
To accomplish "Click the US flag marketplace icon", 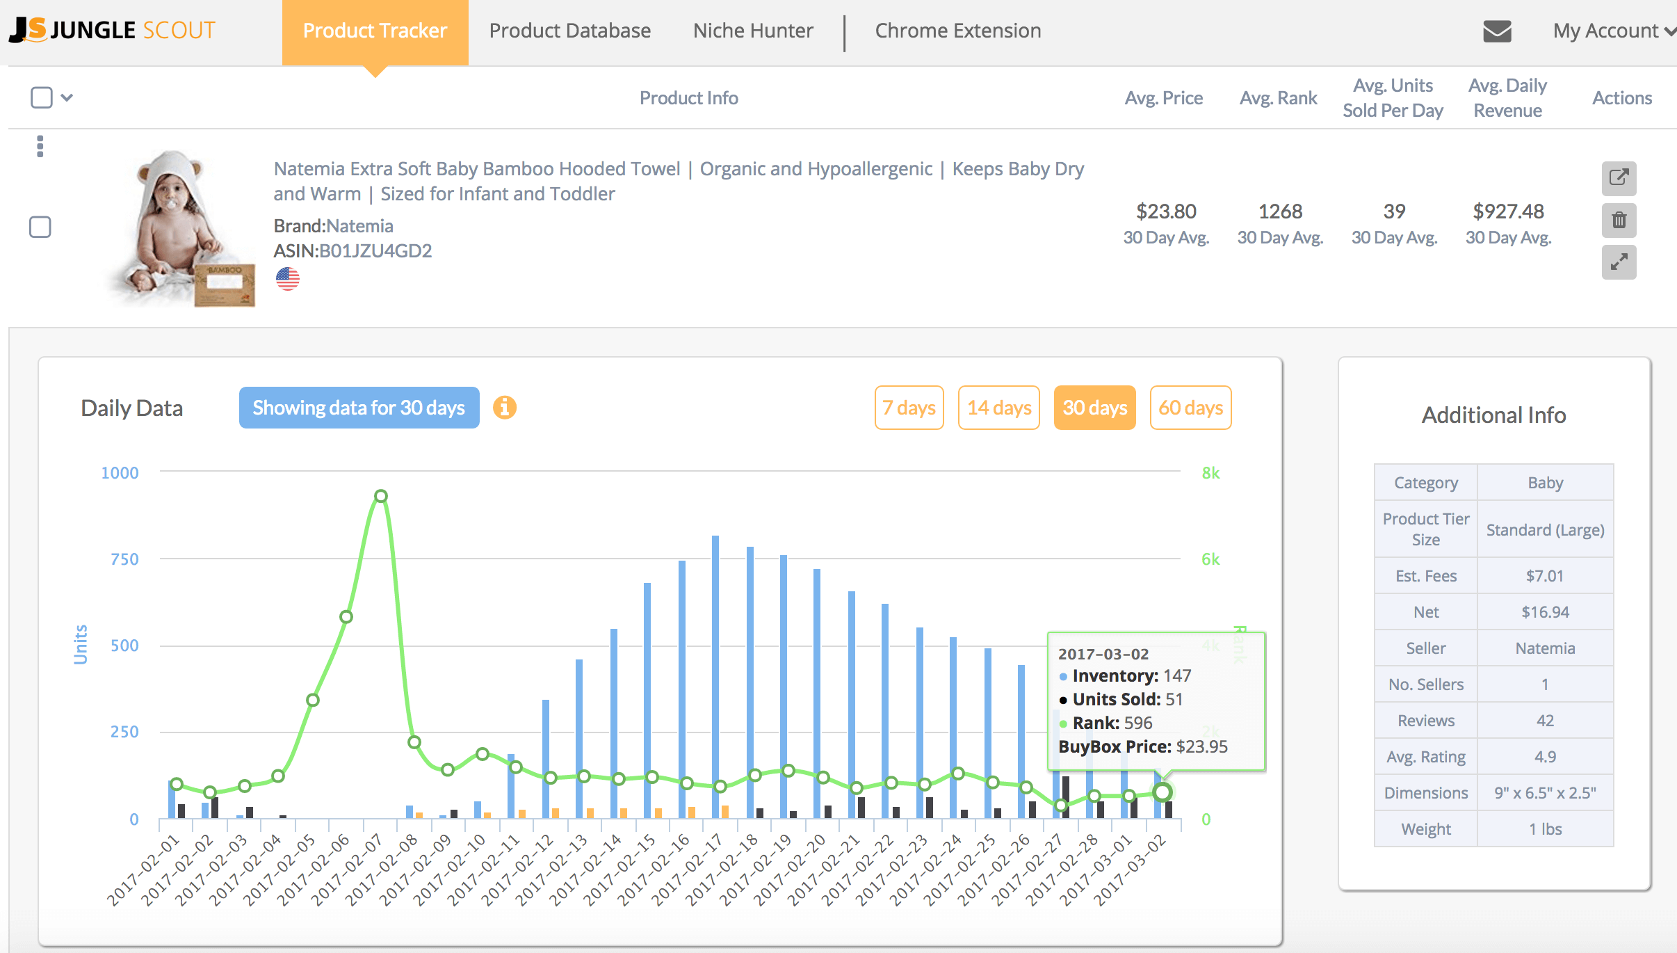I will 287,278.
